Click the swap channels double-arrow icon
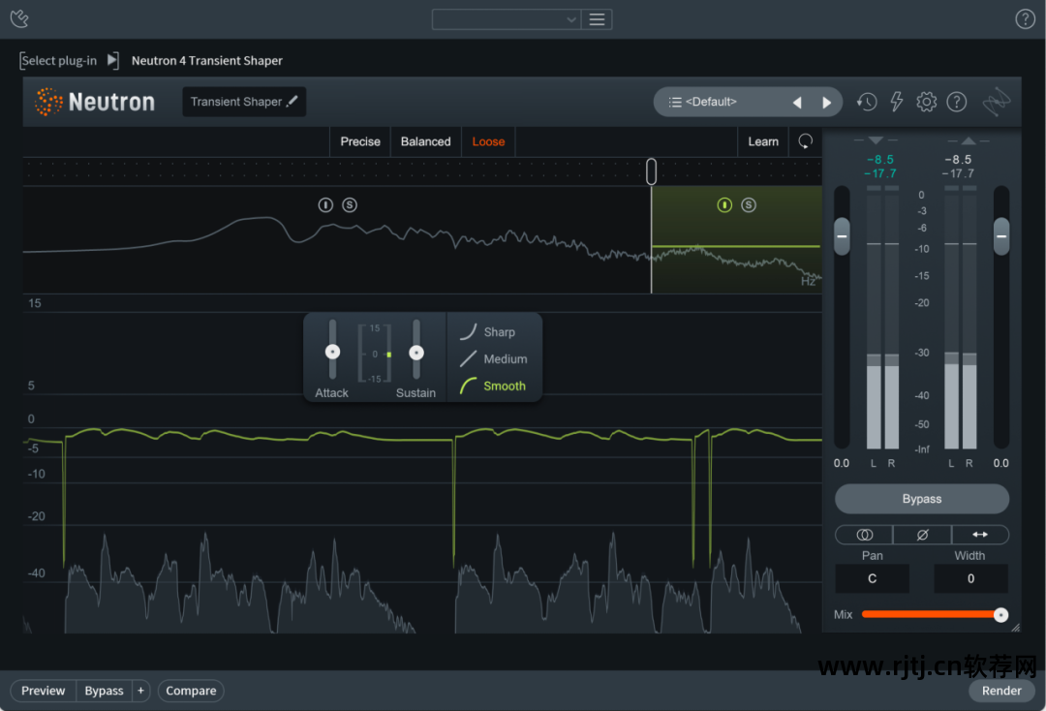 tap(980, 535)
